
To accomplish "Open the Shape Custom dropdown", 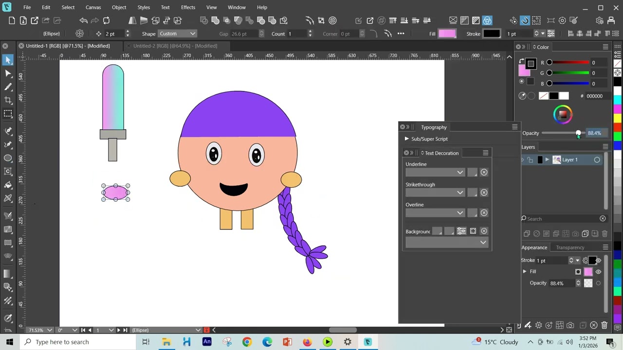I will point(177,34).
